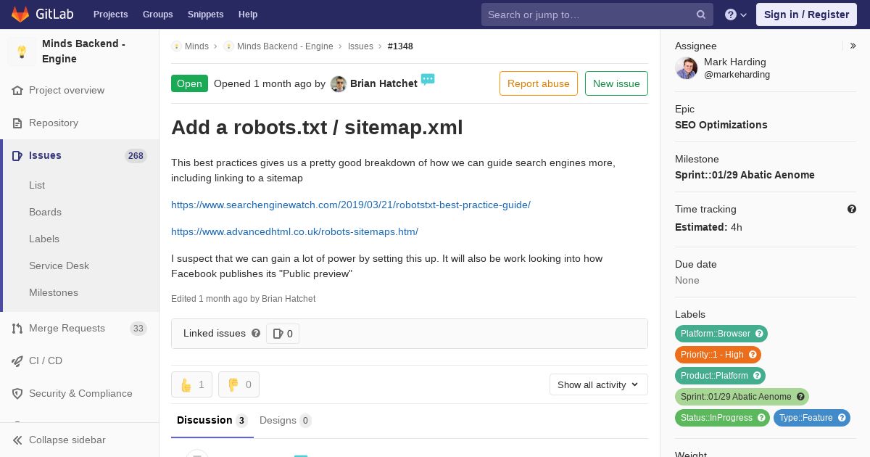Click Mark Harding's assignee avatar
Screen dimensions: 870x457
[x=687, y=68]
